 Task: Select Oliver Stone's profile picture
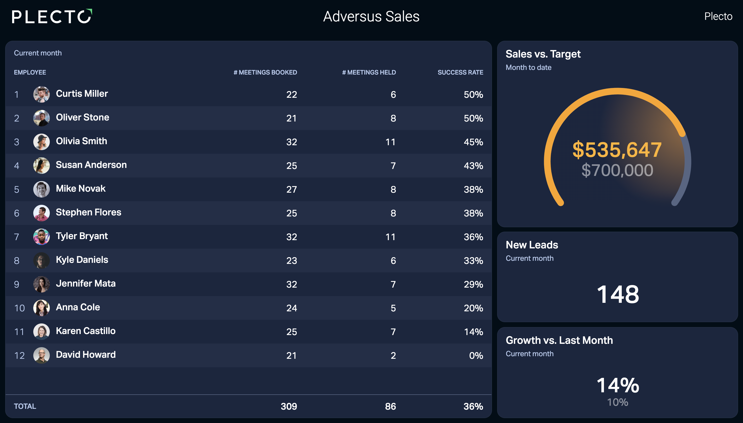pyautogui.click(x=42, y=118)
